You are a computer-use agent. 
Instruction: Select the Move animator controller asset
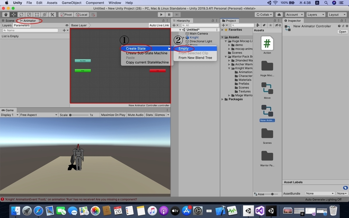(x=267, y=90)
